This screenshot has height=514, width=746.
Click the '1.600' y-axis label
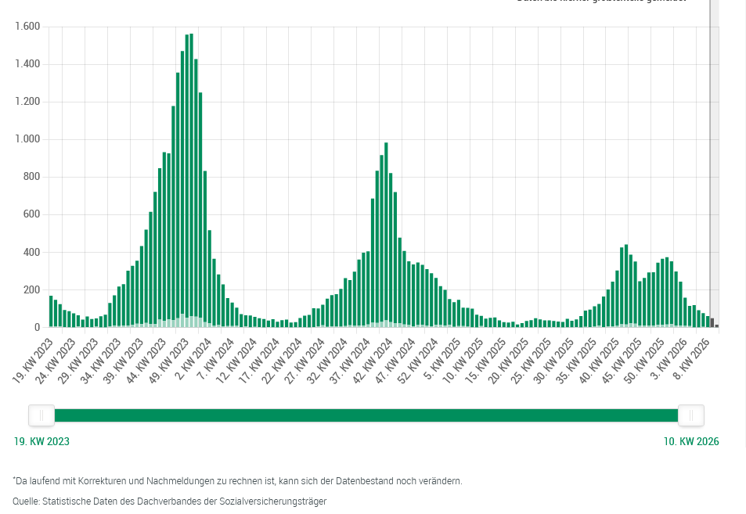coord(27,27)
